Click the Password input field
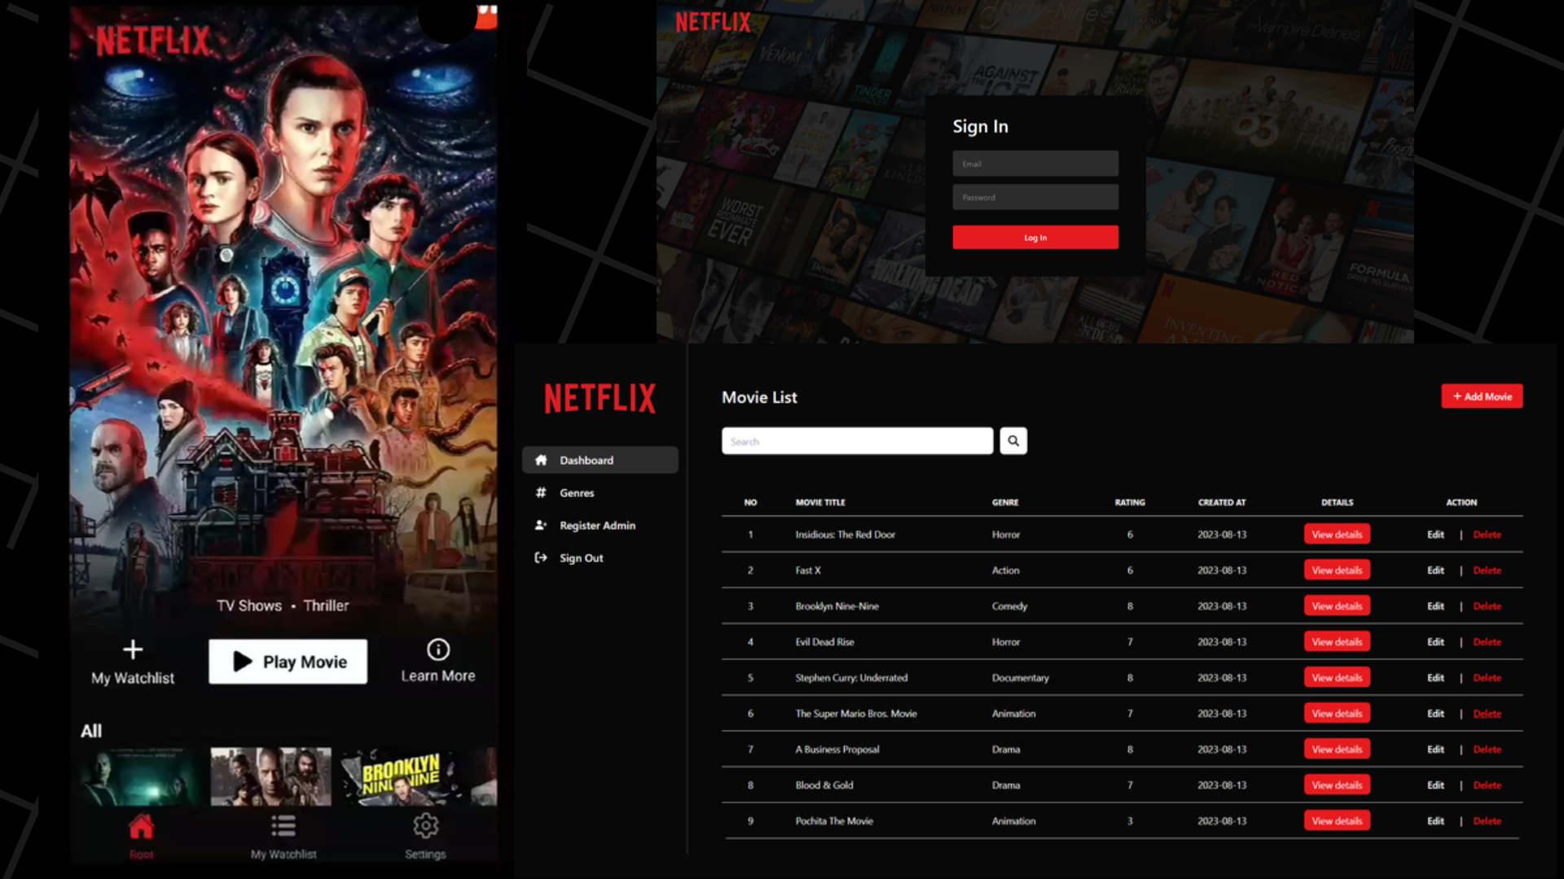The image size is (1564, 879). pyautogui.click(x=1035, y=197)
